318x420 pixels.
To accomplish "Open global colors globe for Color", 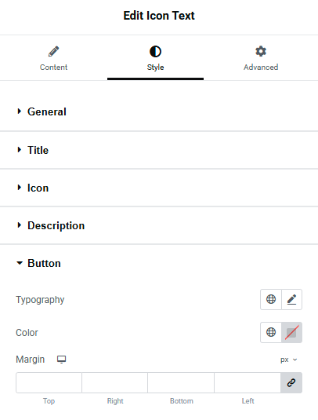I will coord(271,332).
